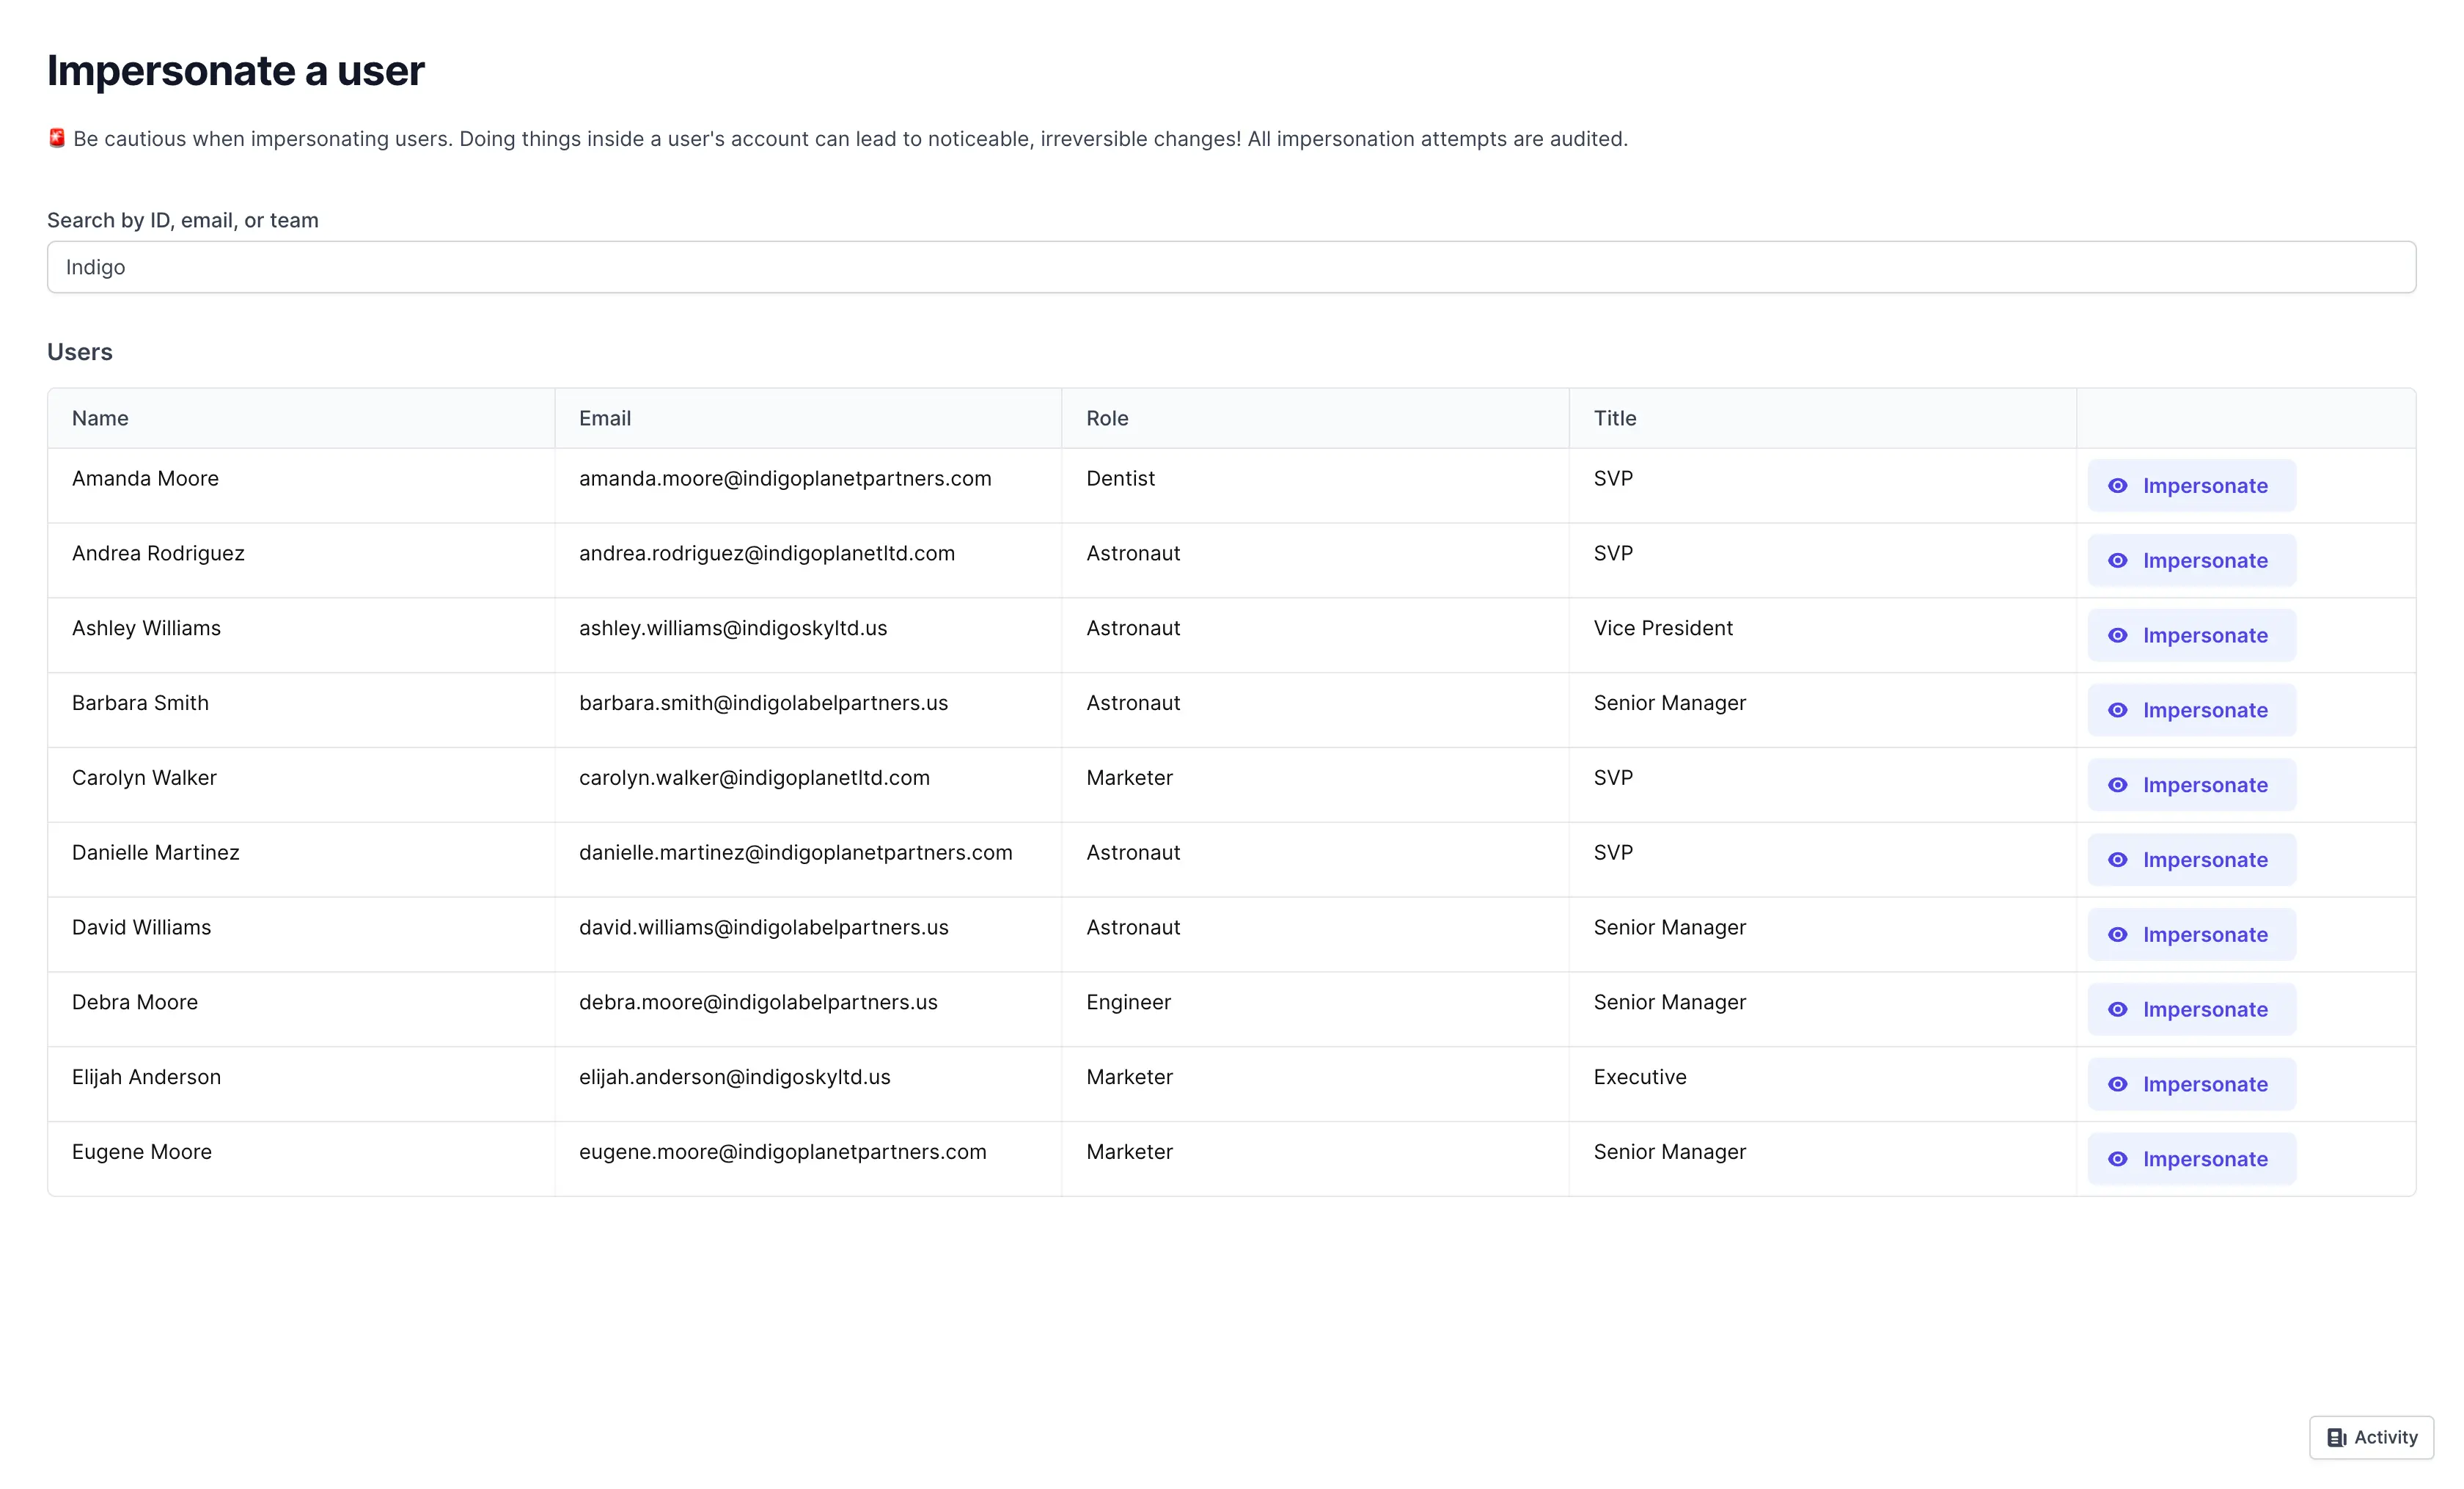The height and width of the screenshot is (1489, 2464).
Task: Select the name Ashley Williams
Action: (x=146, y=628)
